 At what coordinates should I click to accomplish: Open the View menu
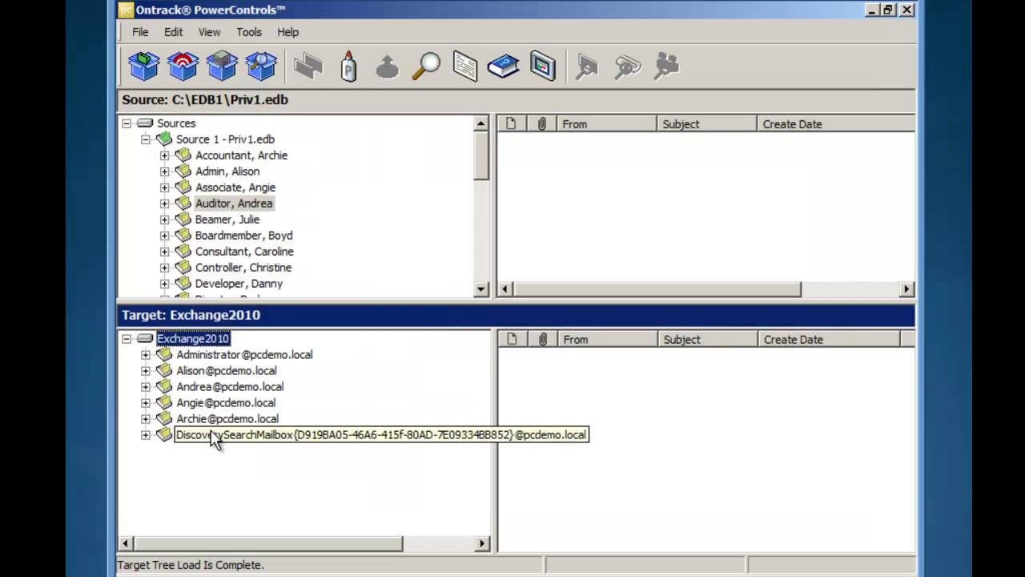click(x=209, y=32)
